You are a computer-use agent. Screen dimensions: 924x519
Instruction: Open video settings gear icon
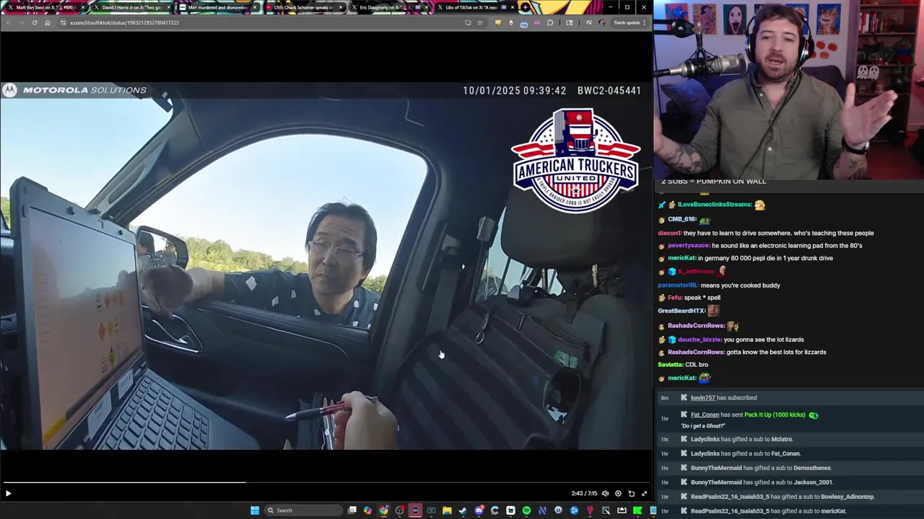click(x=618, y=494)
